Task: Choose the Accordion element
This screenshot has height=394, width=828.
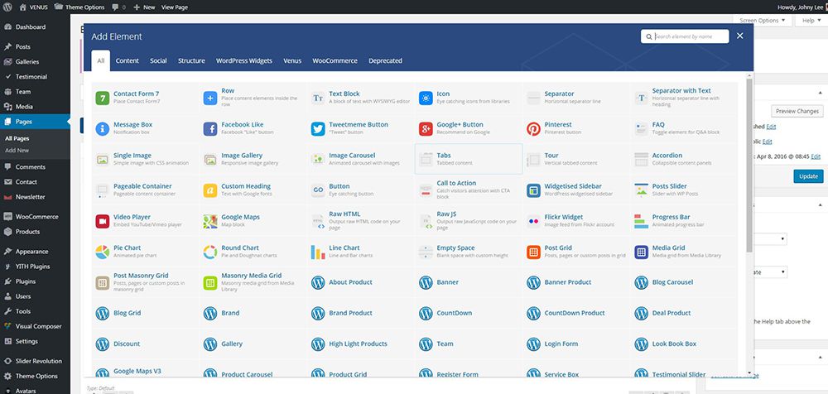Action: click(684, 159)
